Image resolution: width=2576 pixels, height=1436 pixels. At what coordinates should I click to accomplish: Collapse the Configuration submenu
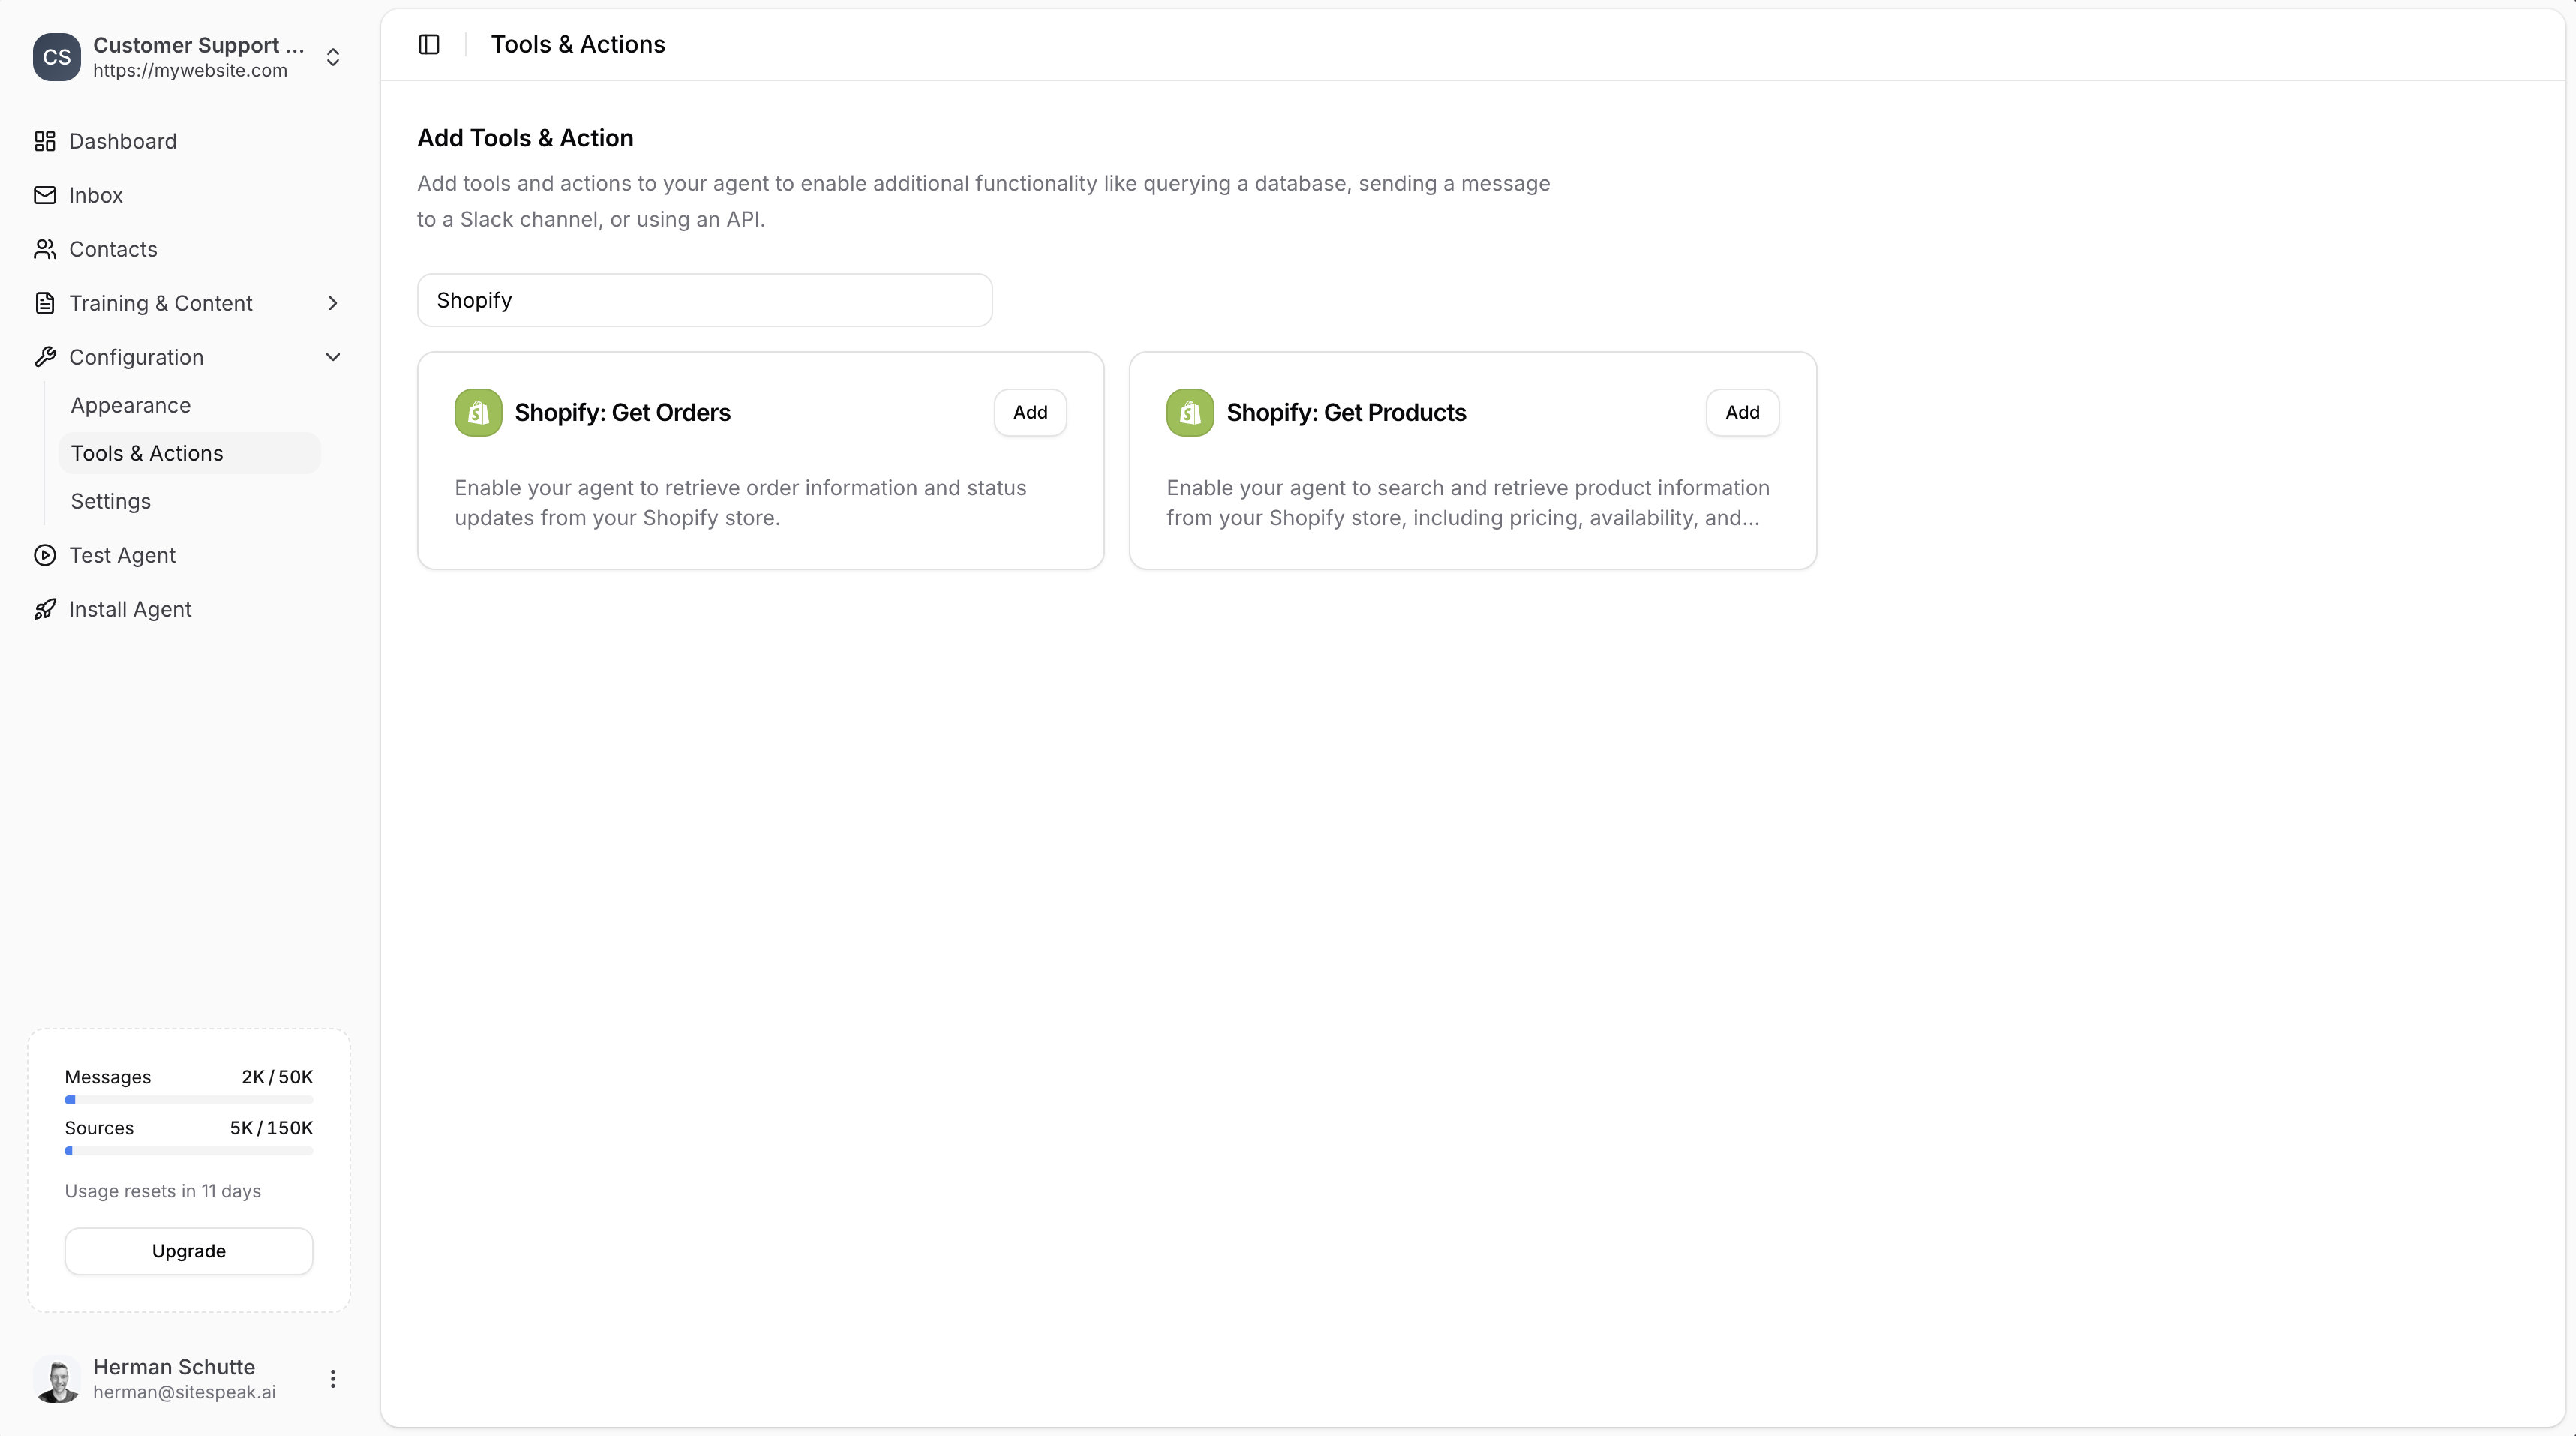(x=333, y=357)
